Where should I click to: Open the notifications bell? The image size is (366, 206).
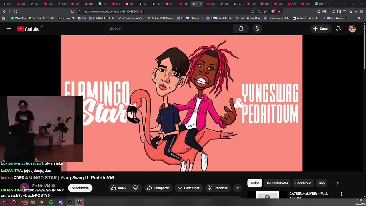(338, 29)
